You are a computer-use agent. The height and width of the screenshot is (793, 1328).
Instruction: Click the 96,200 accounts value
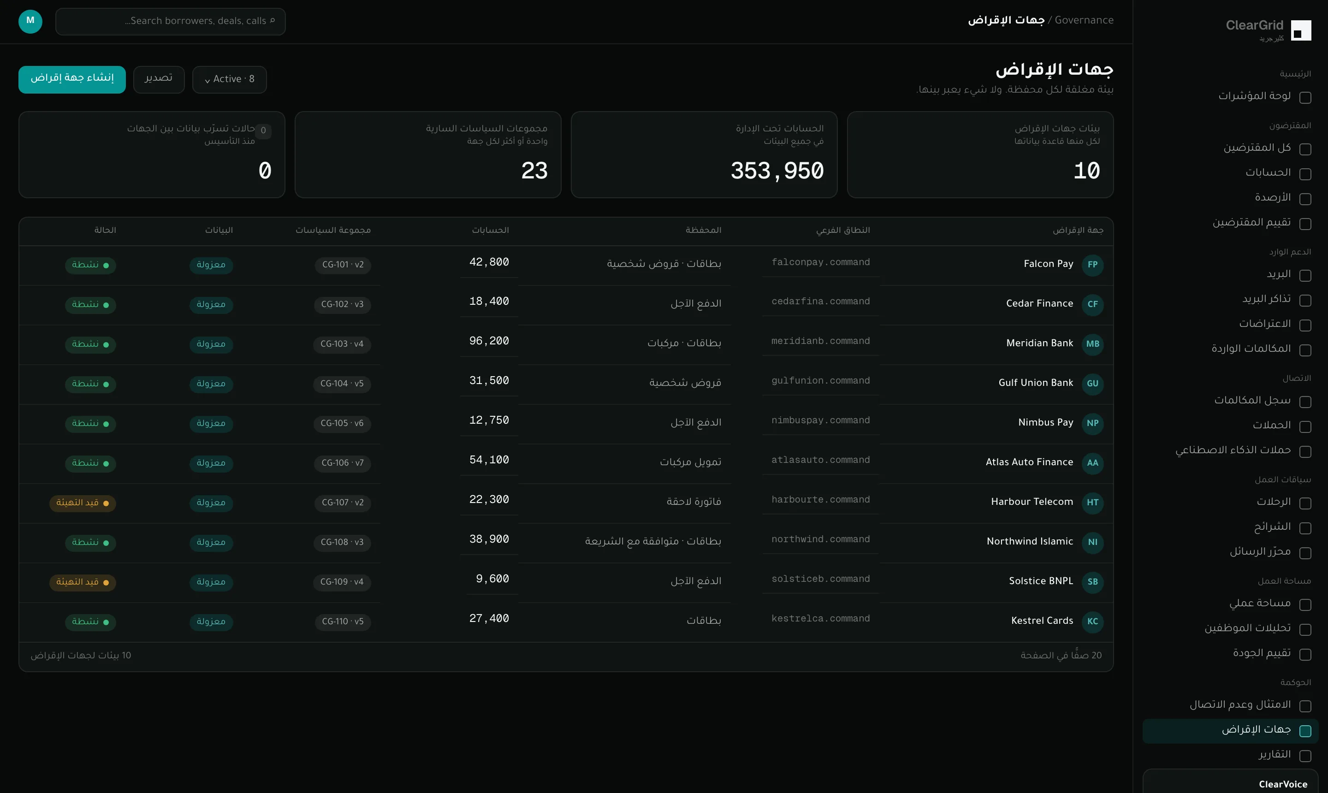[x=489, y=341]
